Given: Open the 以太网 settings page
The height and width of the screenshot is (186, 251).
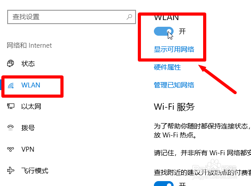Looking at the screenshot, I should [x=31, y=107].
